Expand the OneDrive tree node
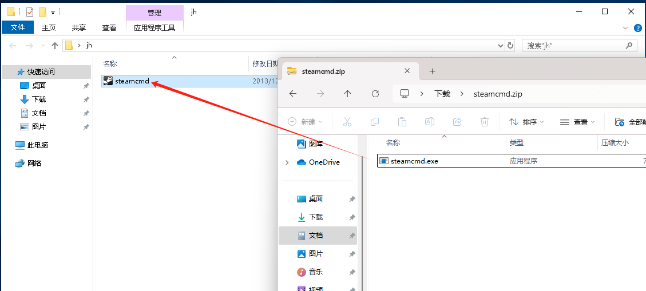The image size is (646, 291). point(287,162)
